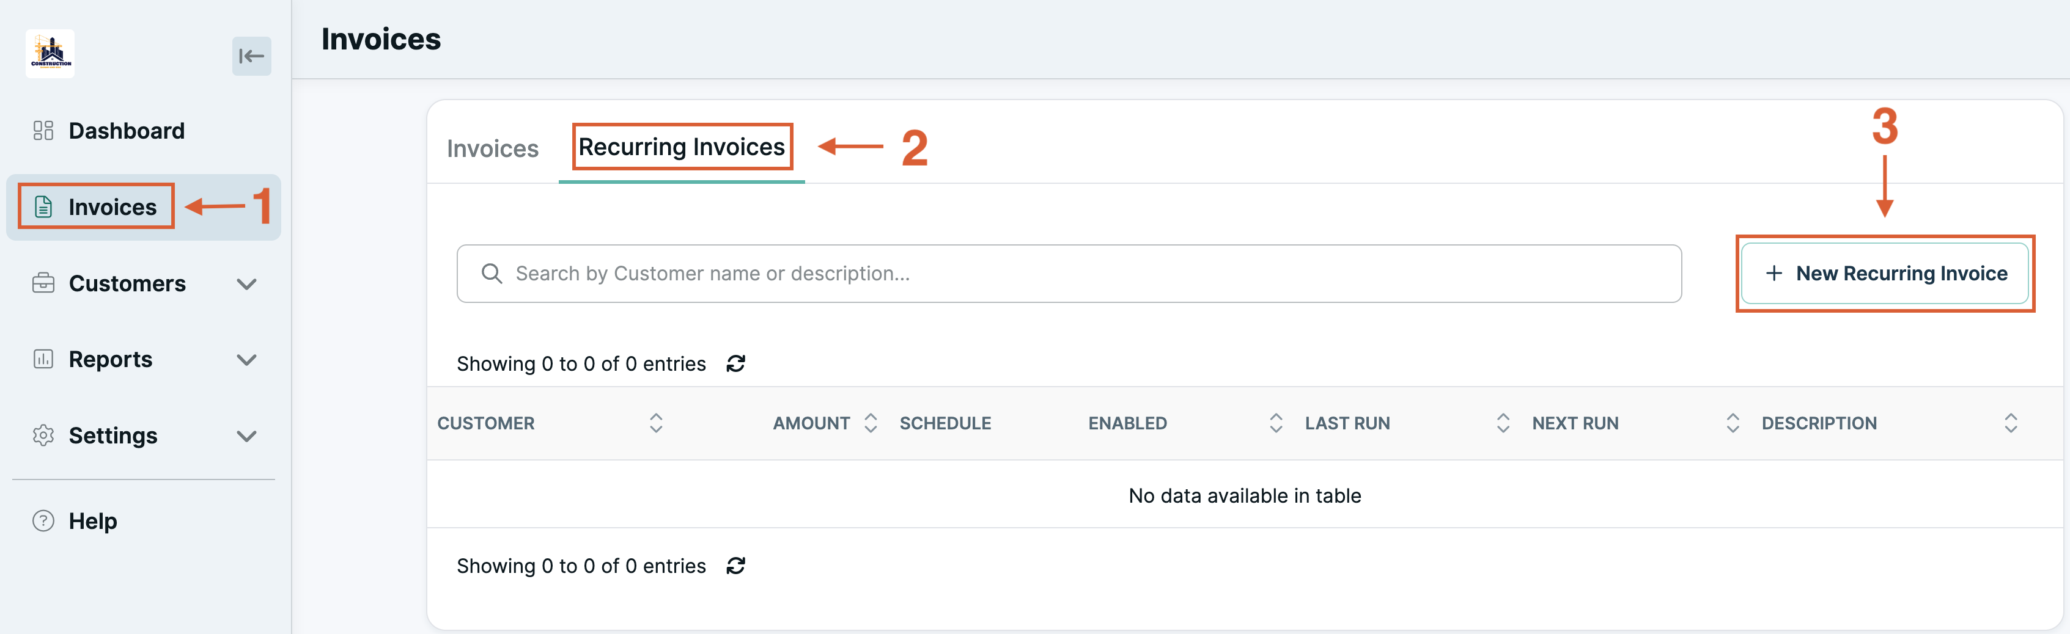
Task: Open the Dashboard via its grid icon
Action: point(43,130)
